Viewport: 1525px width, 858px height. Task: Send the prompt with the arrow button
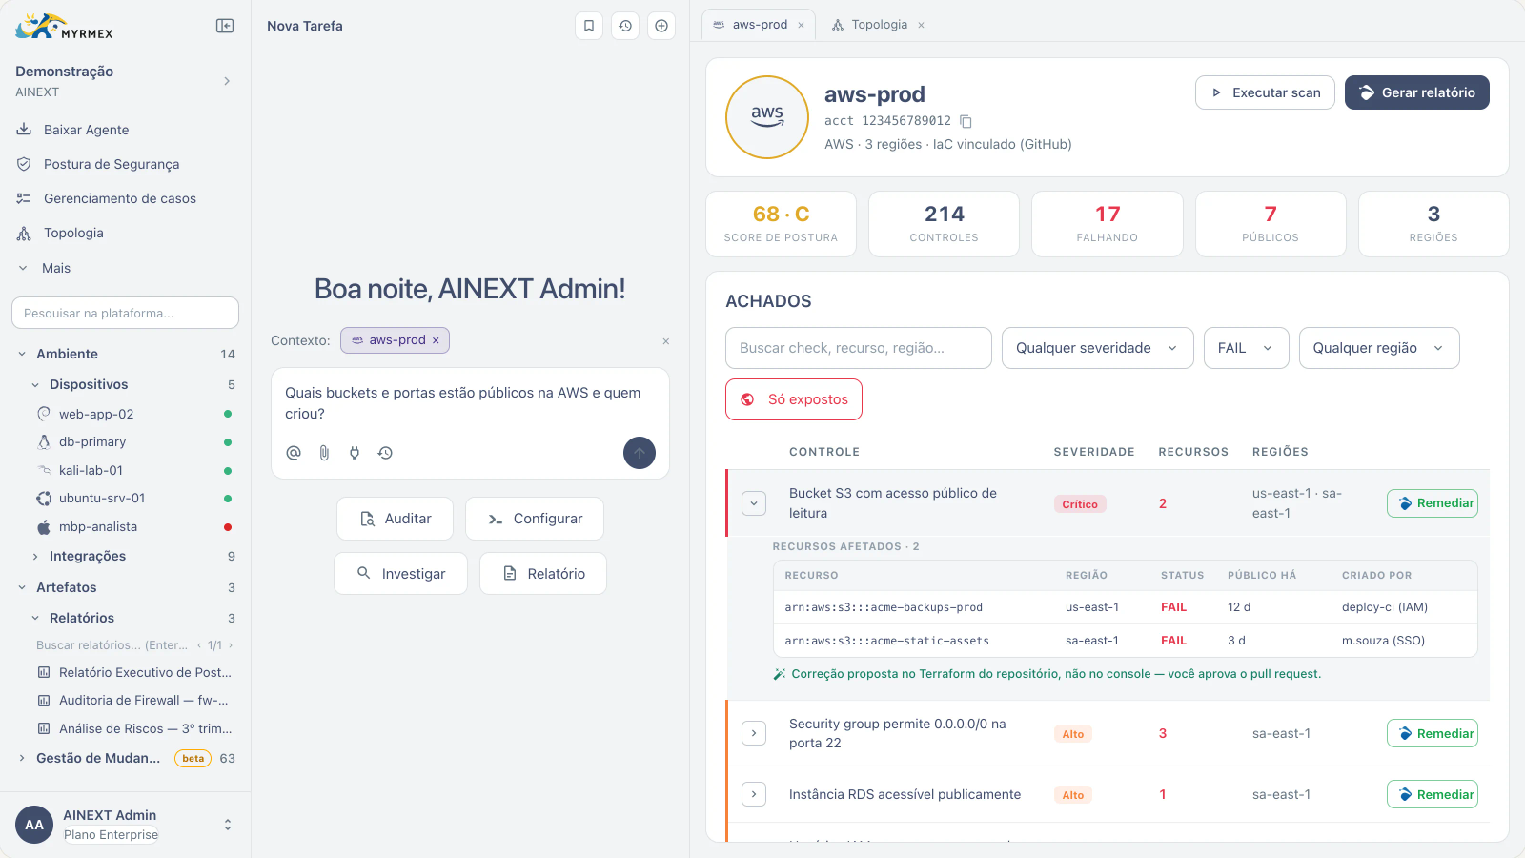(x=640, y=453)
